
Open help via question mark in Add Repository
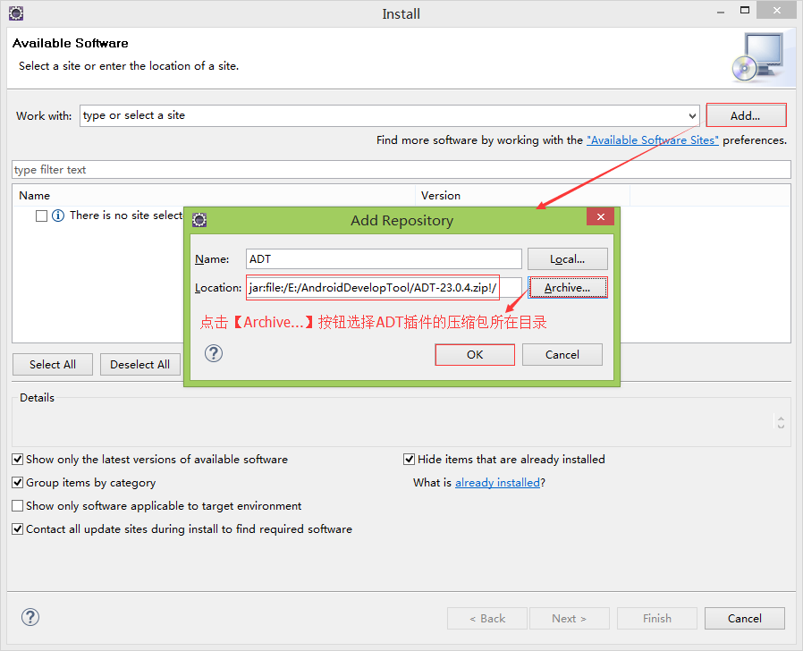click(x=214, y=353)
